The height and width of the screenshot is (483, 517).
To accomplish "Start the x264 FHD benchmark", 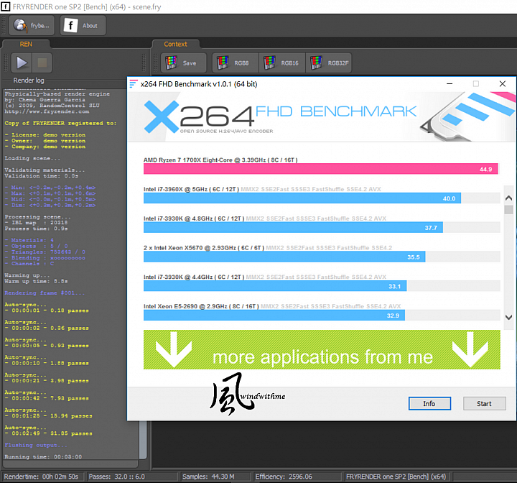I will [484, 403].
